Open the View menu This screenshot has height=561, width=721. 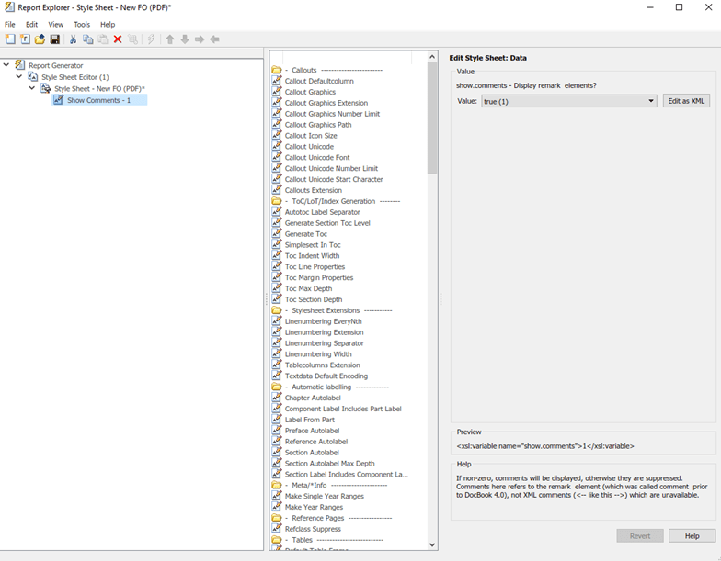click(55, 24)
